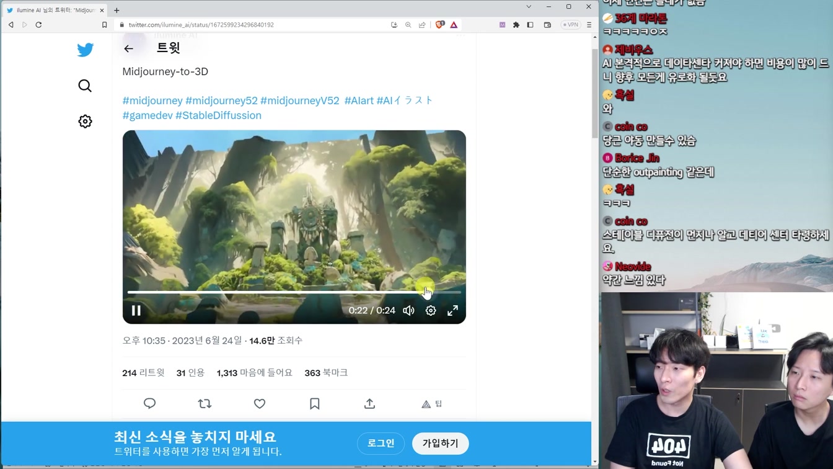833x469 pixels.
Task: Click the browser back navigation button
Action: coord(11,25)
